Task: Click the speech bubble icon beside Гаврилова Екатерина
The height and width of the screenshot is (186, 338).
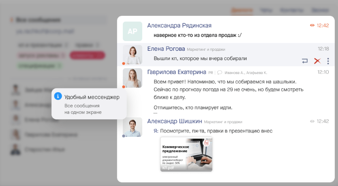Action: 219,73
